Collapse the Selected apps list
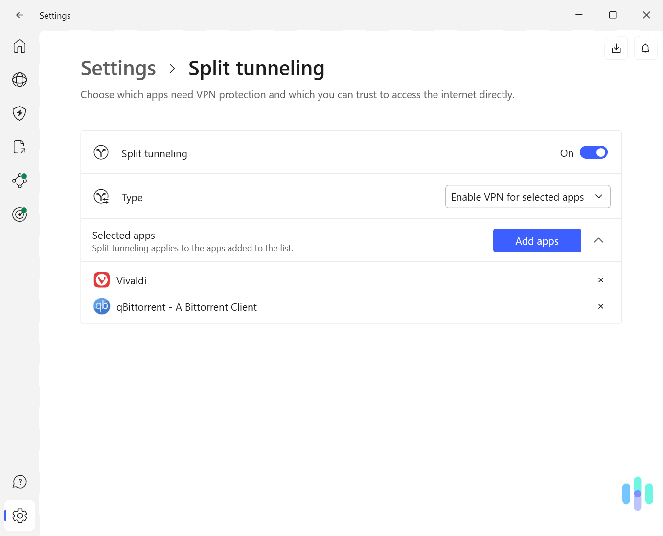Image resolution: width=663 pixels, height=536 pixels. [x=599, y=240]
